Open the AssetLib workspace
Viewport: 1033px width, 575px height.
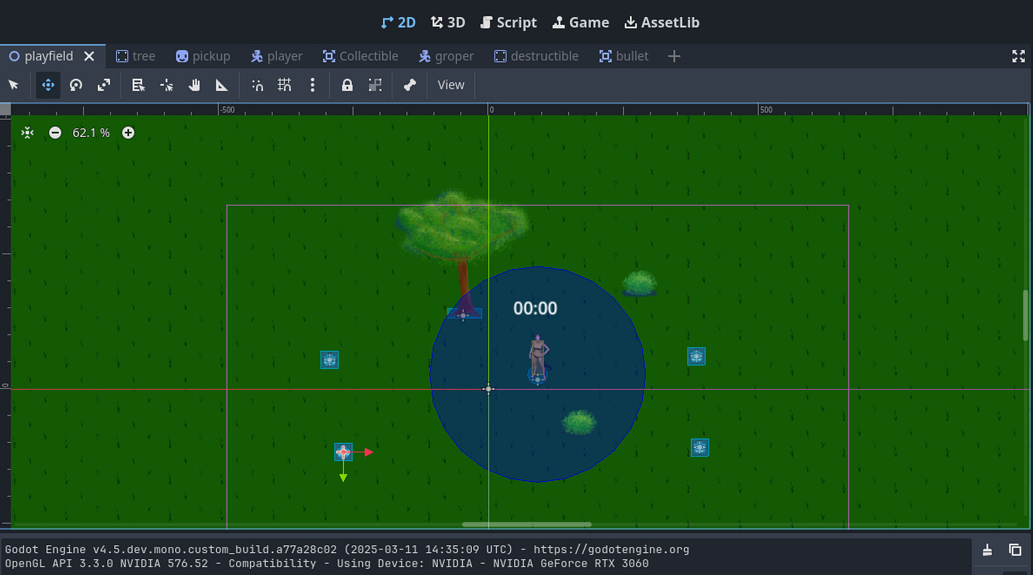pyautogui.click(x=662, y=23)
